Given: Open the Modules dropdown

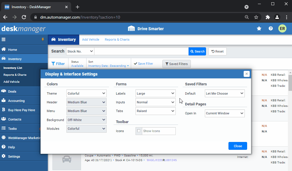Looking at the screenshot, I should (x=87, y=129).
